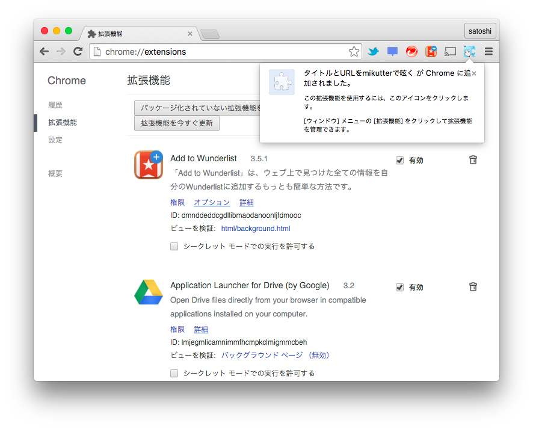
Task: Click the version number 3.2
Action: [x=349, y=286]
